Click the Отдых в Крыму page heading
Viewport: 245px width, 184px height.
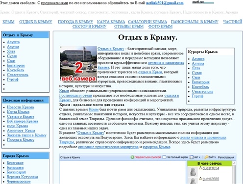[147, 37]
